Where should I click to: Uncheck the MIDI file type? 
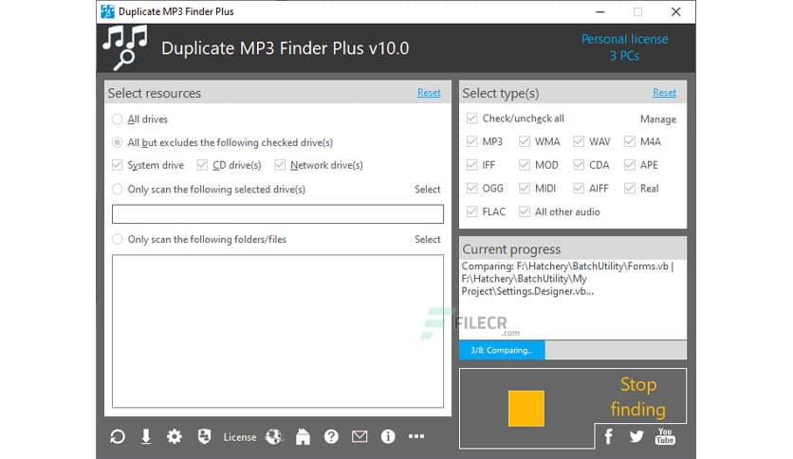[525, 188]
